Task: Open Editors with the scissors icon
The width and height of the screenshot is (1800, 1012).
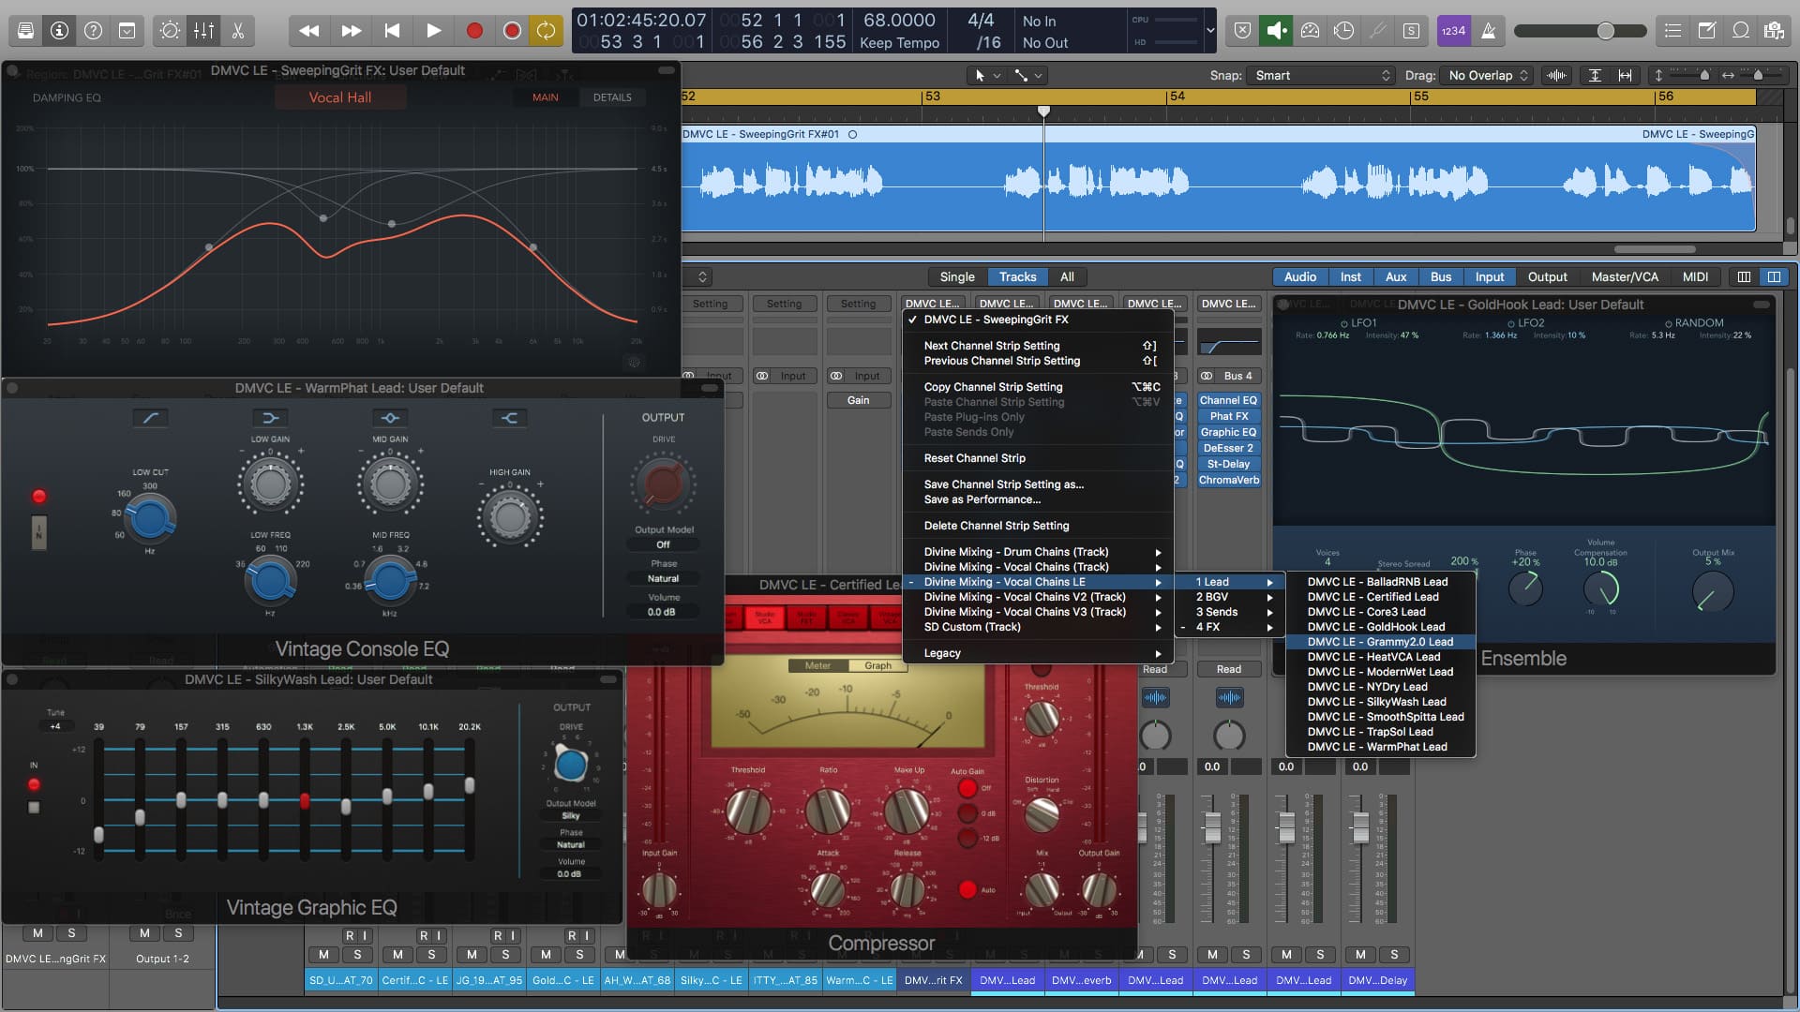Action: coord(237,31)
